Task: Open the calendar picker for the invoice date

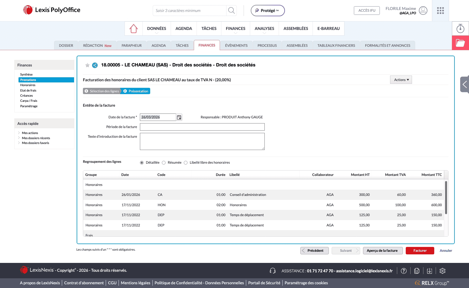Action: pyautogui.click(x=179, y=117)
